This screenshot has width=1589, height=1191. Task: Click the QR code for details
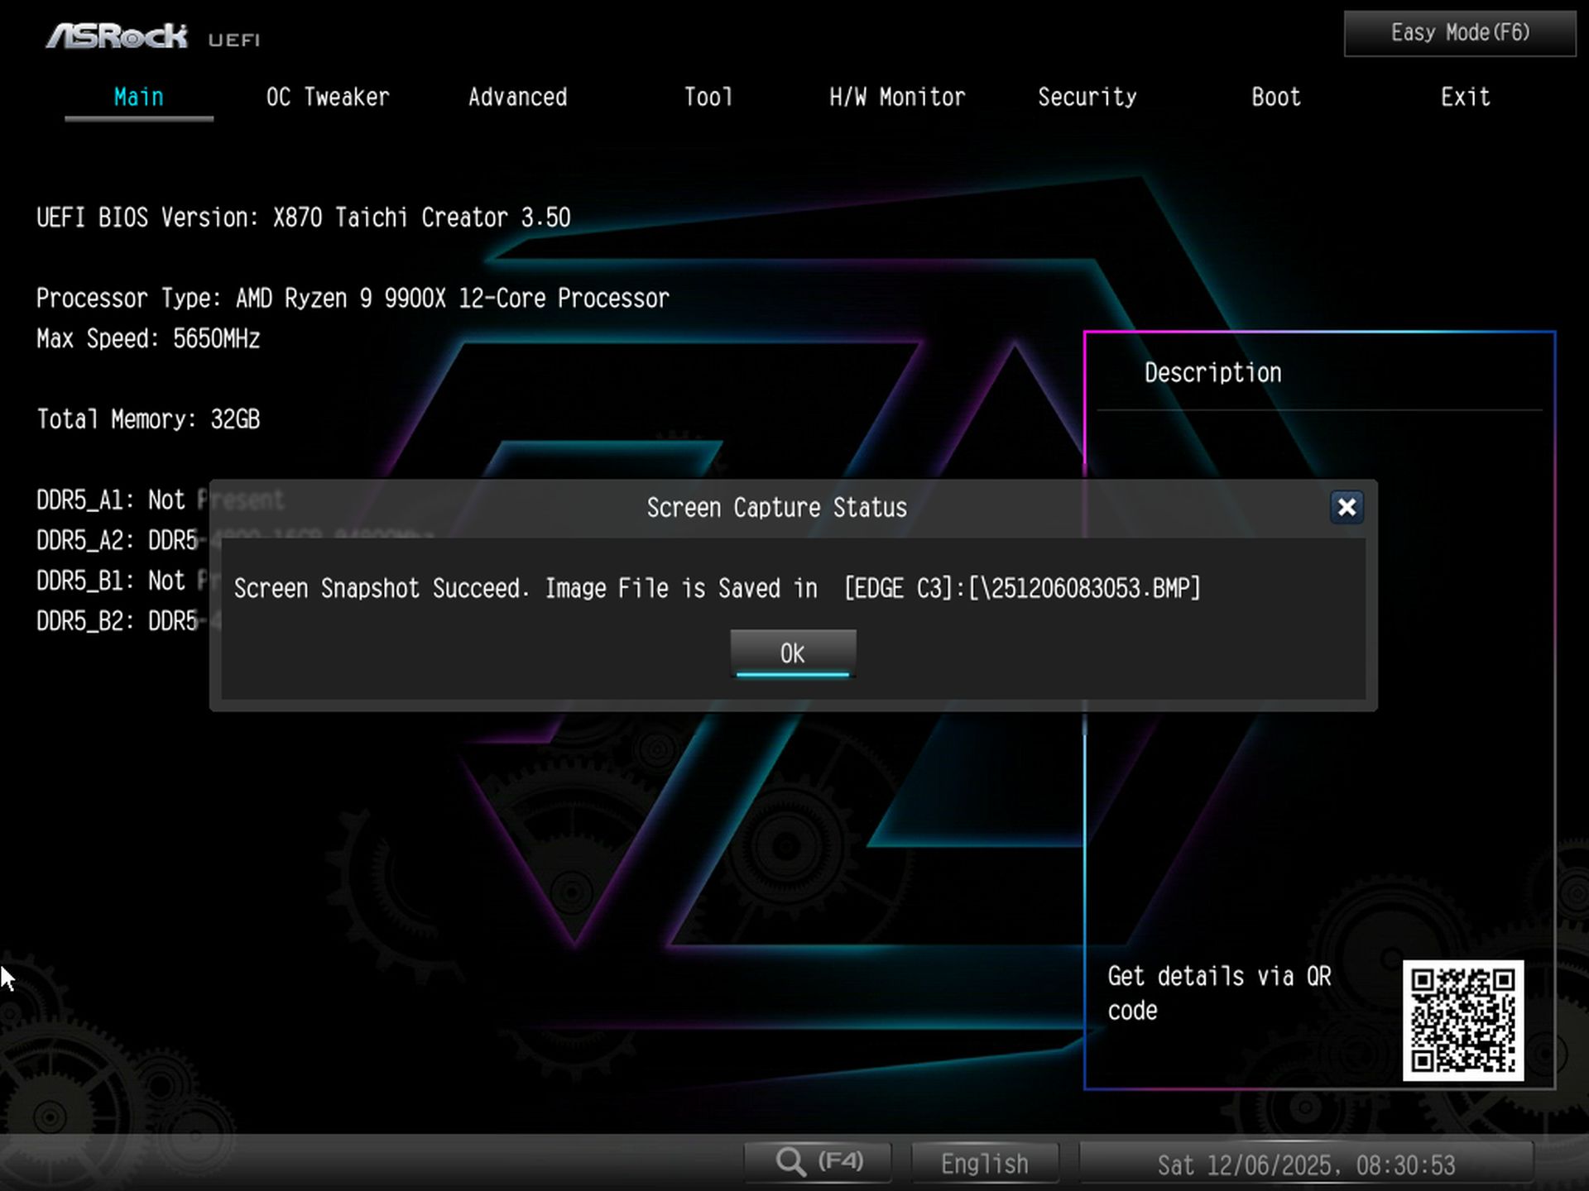pyautogui.click(x=1463, y=1019)
